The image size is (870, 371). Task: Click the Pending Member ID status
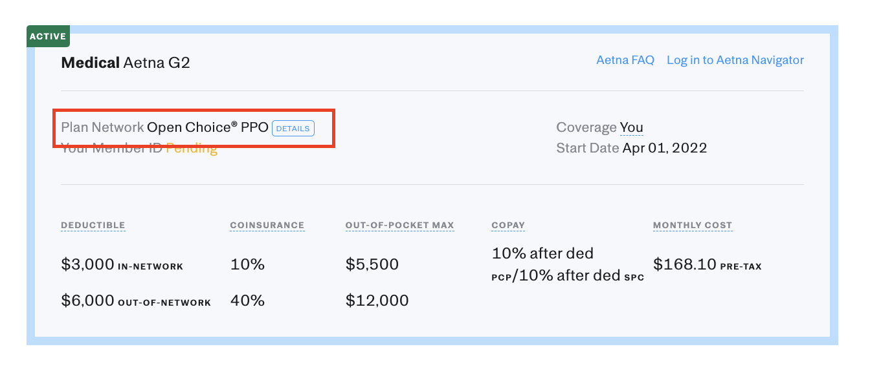pos(192,148)
